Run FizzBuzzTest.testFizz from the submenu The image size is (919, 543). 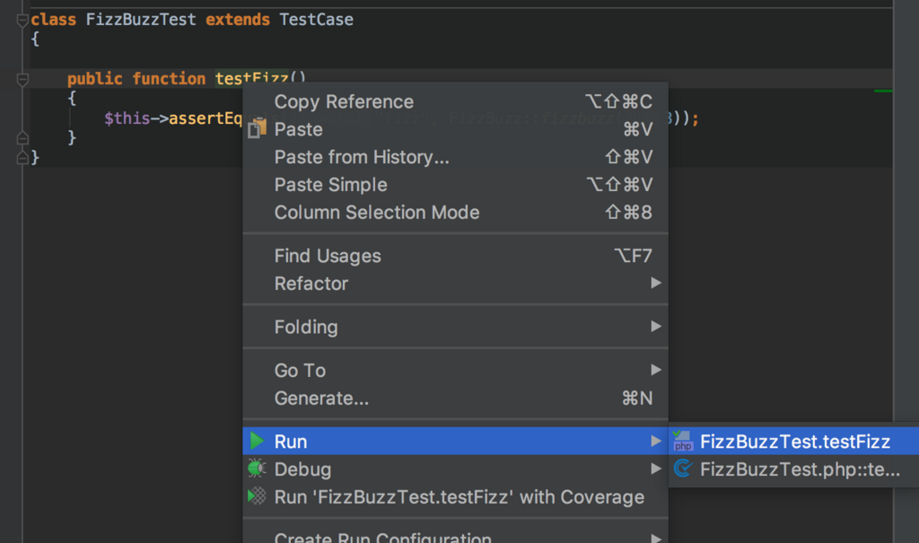pos(794,441)
